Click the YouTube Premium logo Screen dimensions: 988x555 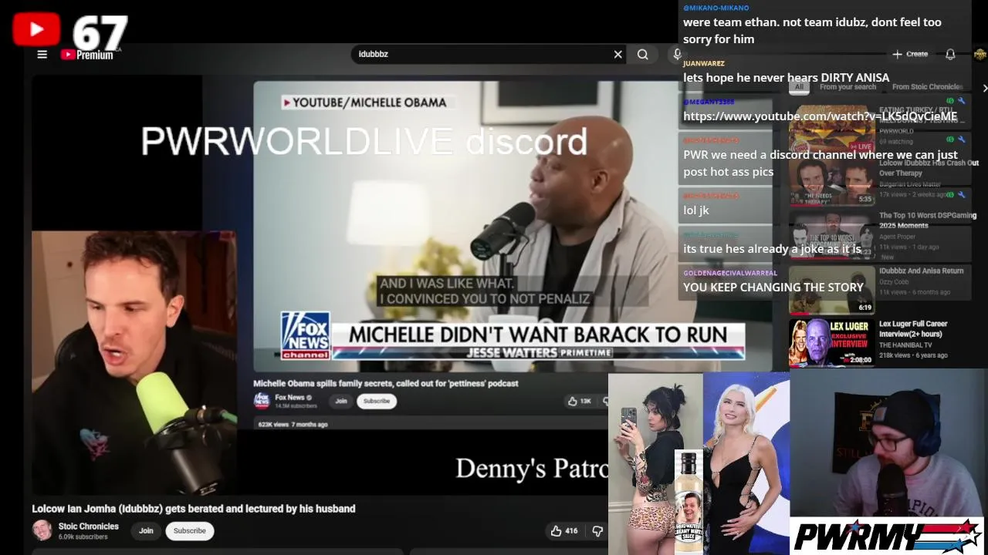pyautogui.click(x=87, y=55)
